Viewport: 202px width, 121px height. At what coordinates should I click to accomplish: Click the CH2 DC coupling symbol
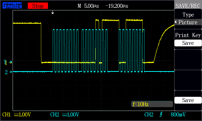point(64,114)
